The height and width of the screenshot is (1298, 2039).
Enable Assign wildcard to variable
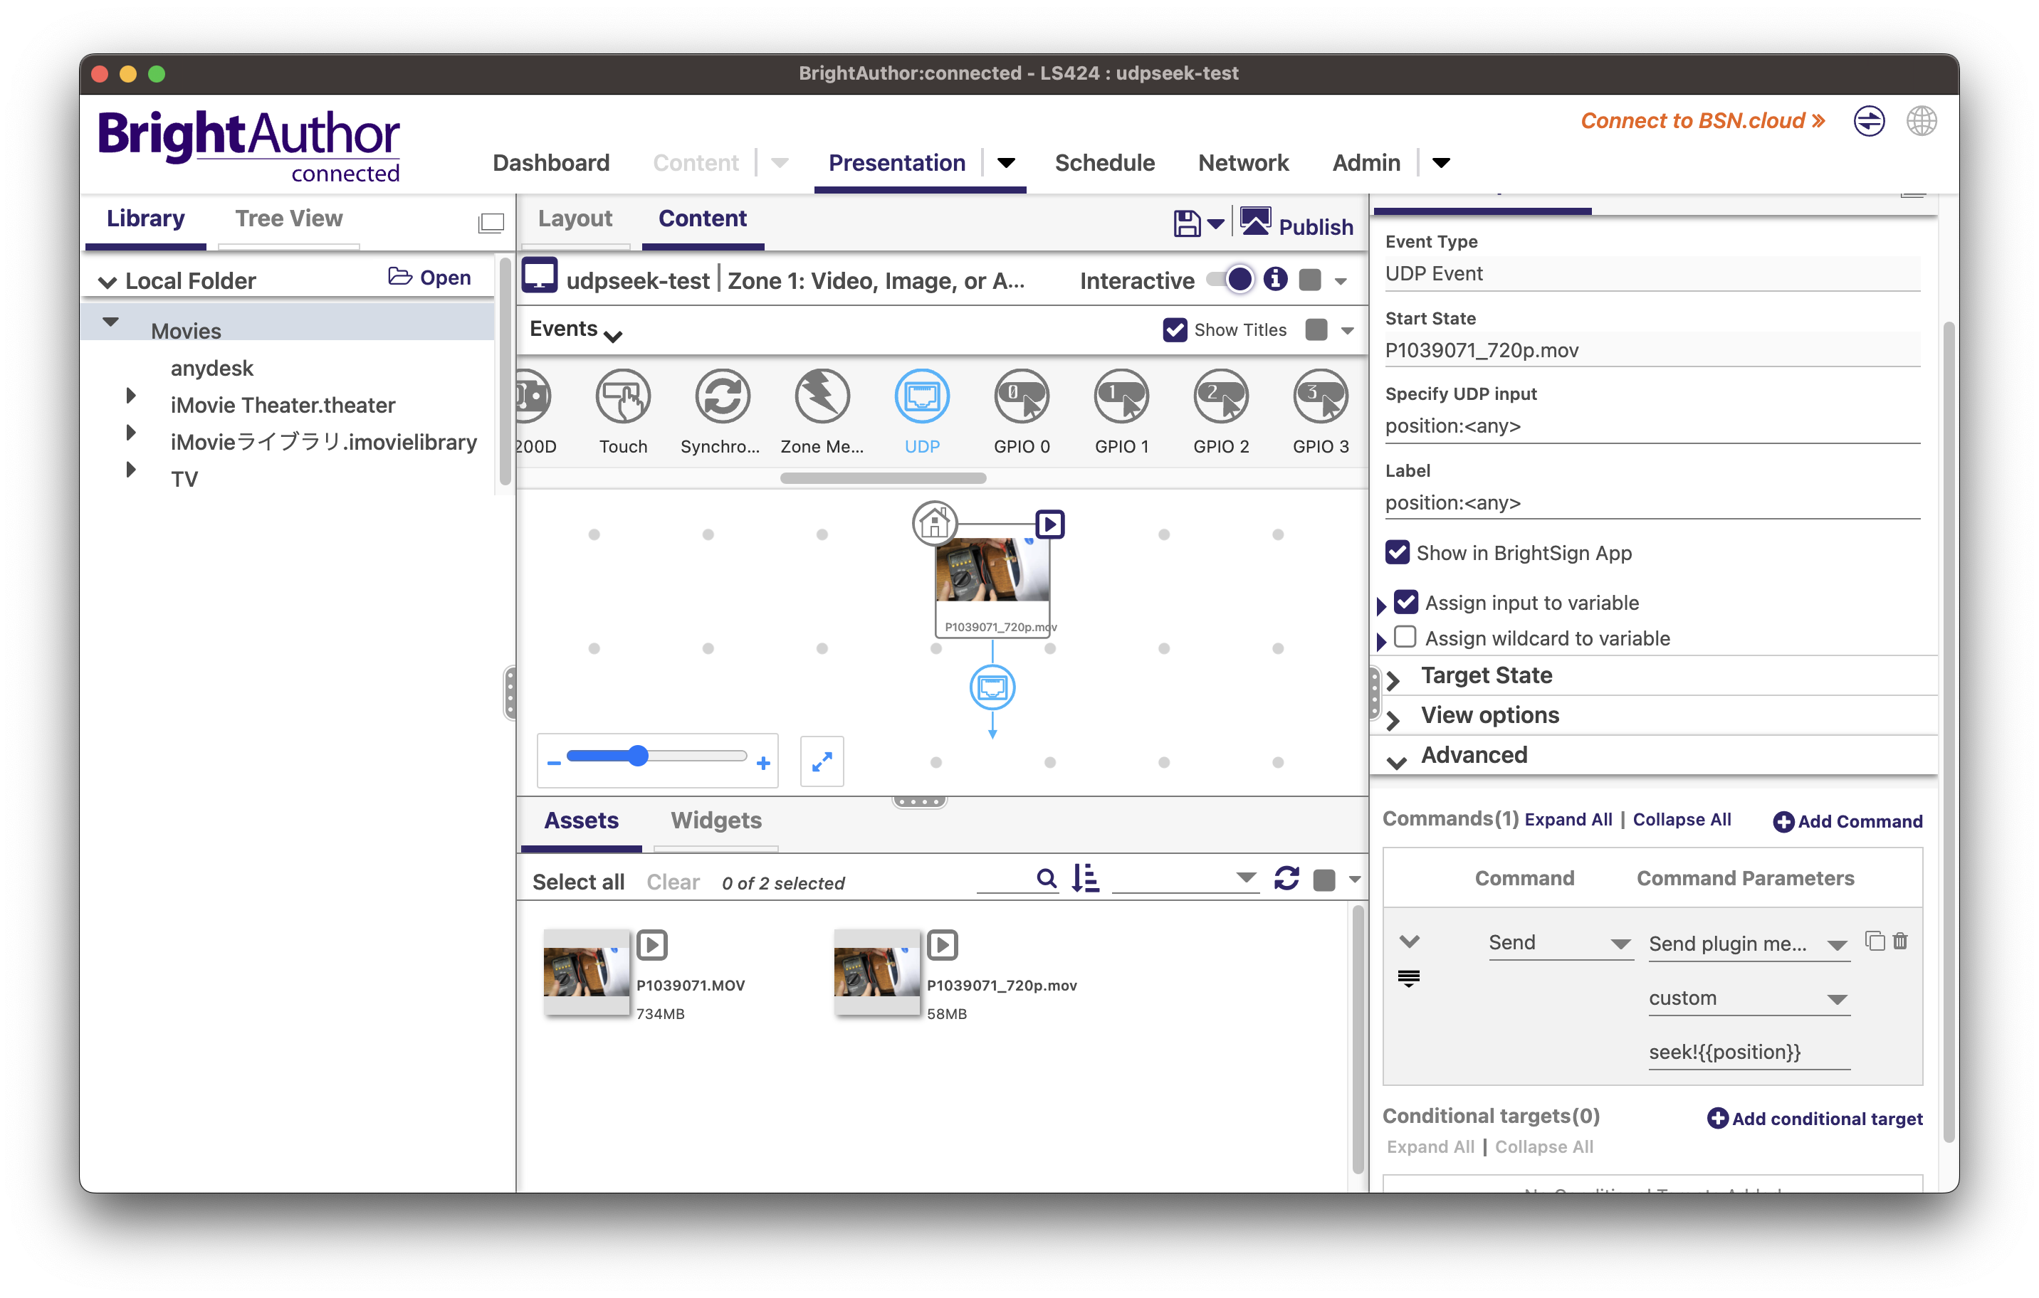1405,636
